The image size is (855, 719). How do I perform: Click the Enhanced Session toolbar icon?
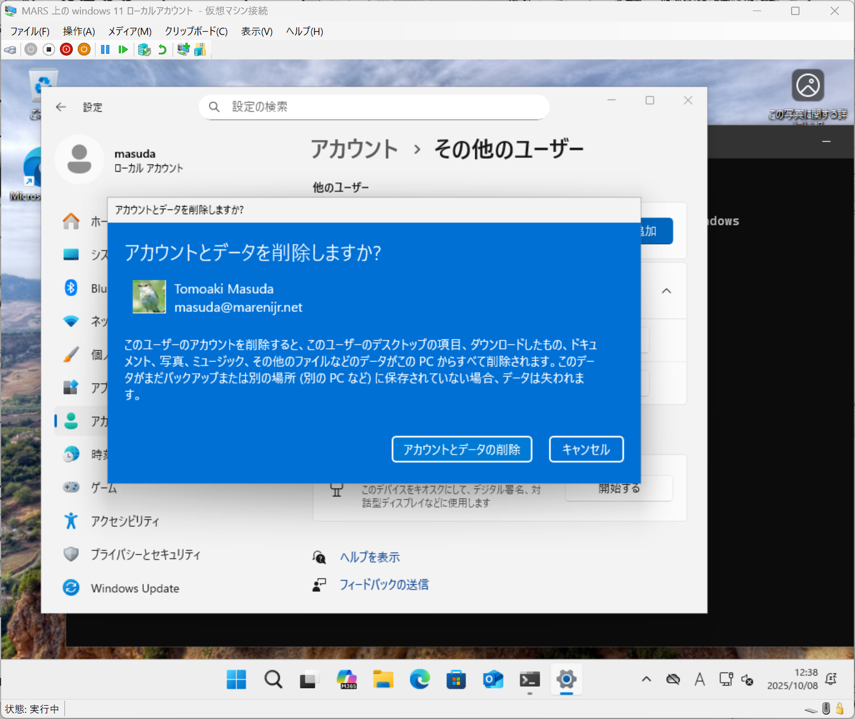click(183, 49)
